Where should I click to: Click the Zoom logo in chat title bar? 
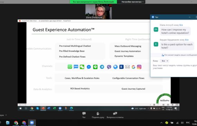[x=153, y=17]
